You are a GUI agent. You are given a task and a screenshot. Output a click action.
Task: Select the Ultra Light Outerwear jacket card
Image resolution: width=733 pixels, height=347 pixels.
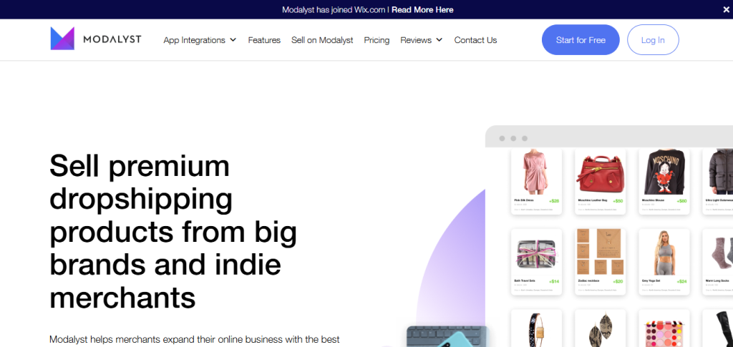pyautogui.click(x=717, y=181)
